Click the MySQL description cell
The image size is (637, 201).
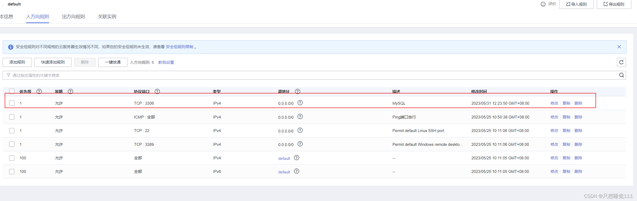399,103
